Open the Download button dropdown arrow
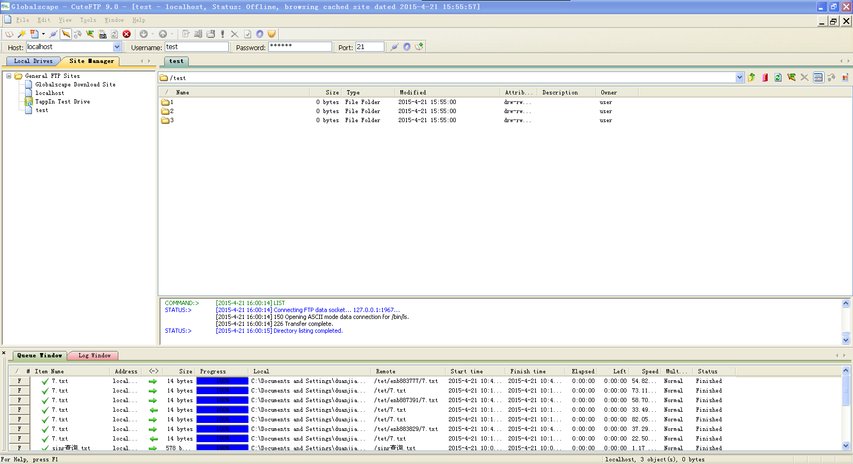This screenshot has height=464, width=853. (x=152, y=34)
